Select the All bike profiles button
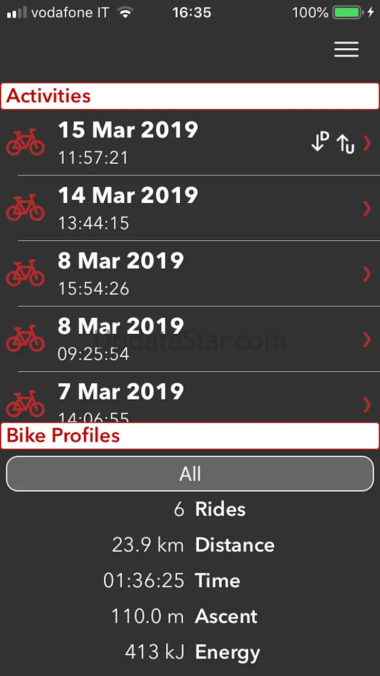The image size is (380, 676). click(190, 474)
